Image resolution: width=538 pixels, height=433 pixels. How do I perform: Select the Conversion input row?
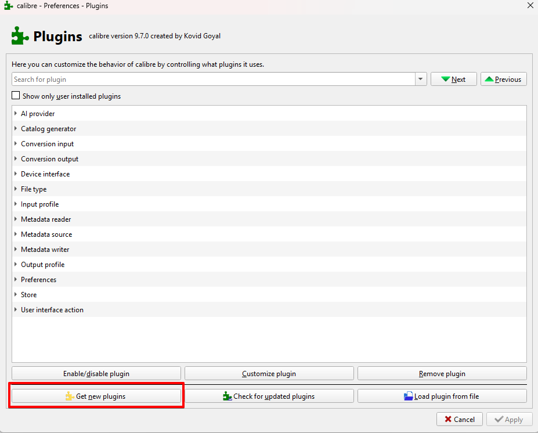[269, 144]
